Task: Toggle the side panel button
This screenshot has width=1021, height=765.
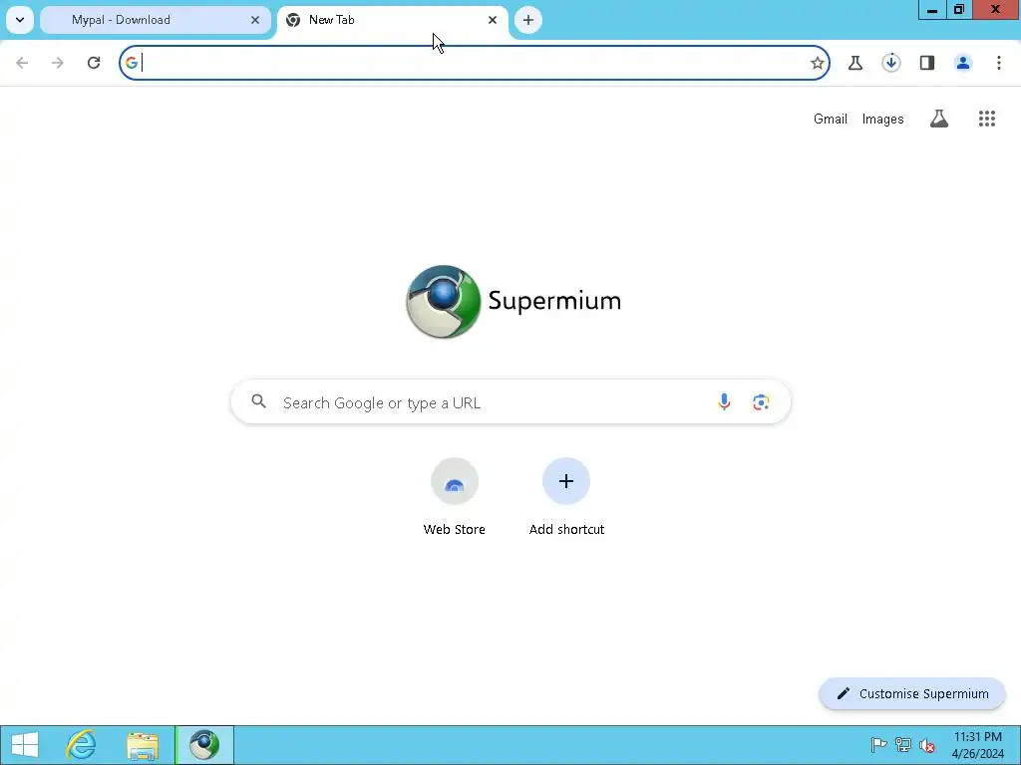Action: tap(927, 63)
